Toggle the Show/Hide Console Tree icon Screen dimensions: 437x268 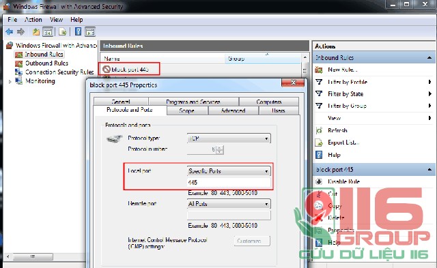[x=48, y=32]
